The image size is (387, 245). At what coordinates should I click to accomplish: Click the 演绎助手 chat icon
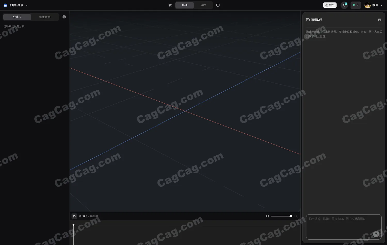click(308, 20)
